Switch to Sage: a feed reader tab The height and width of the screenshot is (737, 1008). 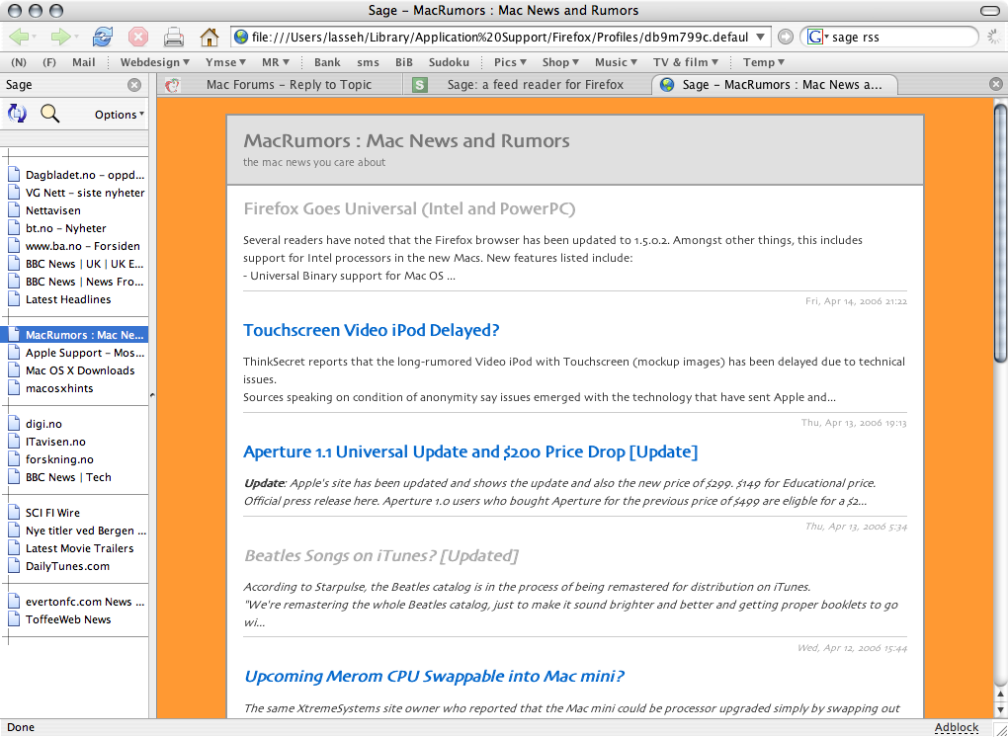527,84
